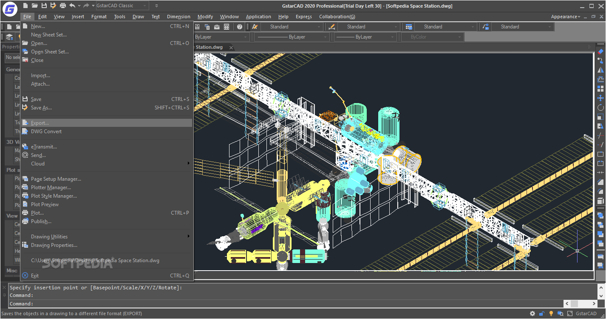Viewport: 606px width, 319px height.
Task: Open the Modify menu
Action: [x=205, y=17]
